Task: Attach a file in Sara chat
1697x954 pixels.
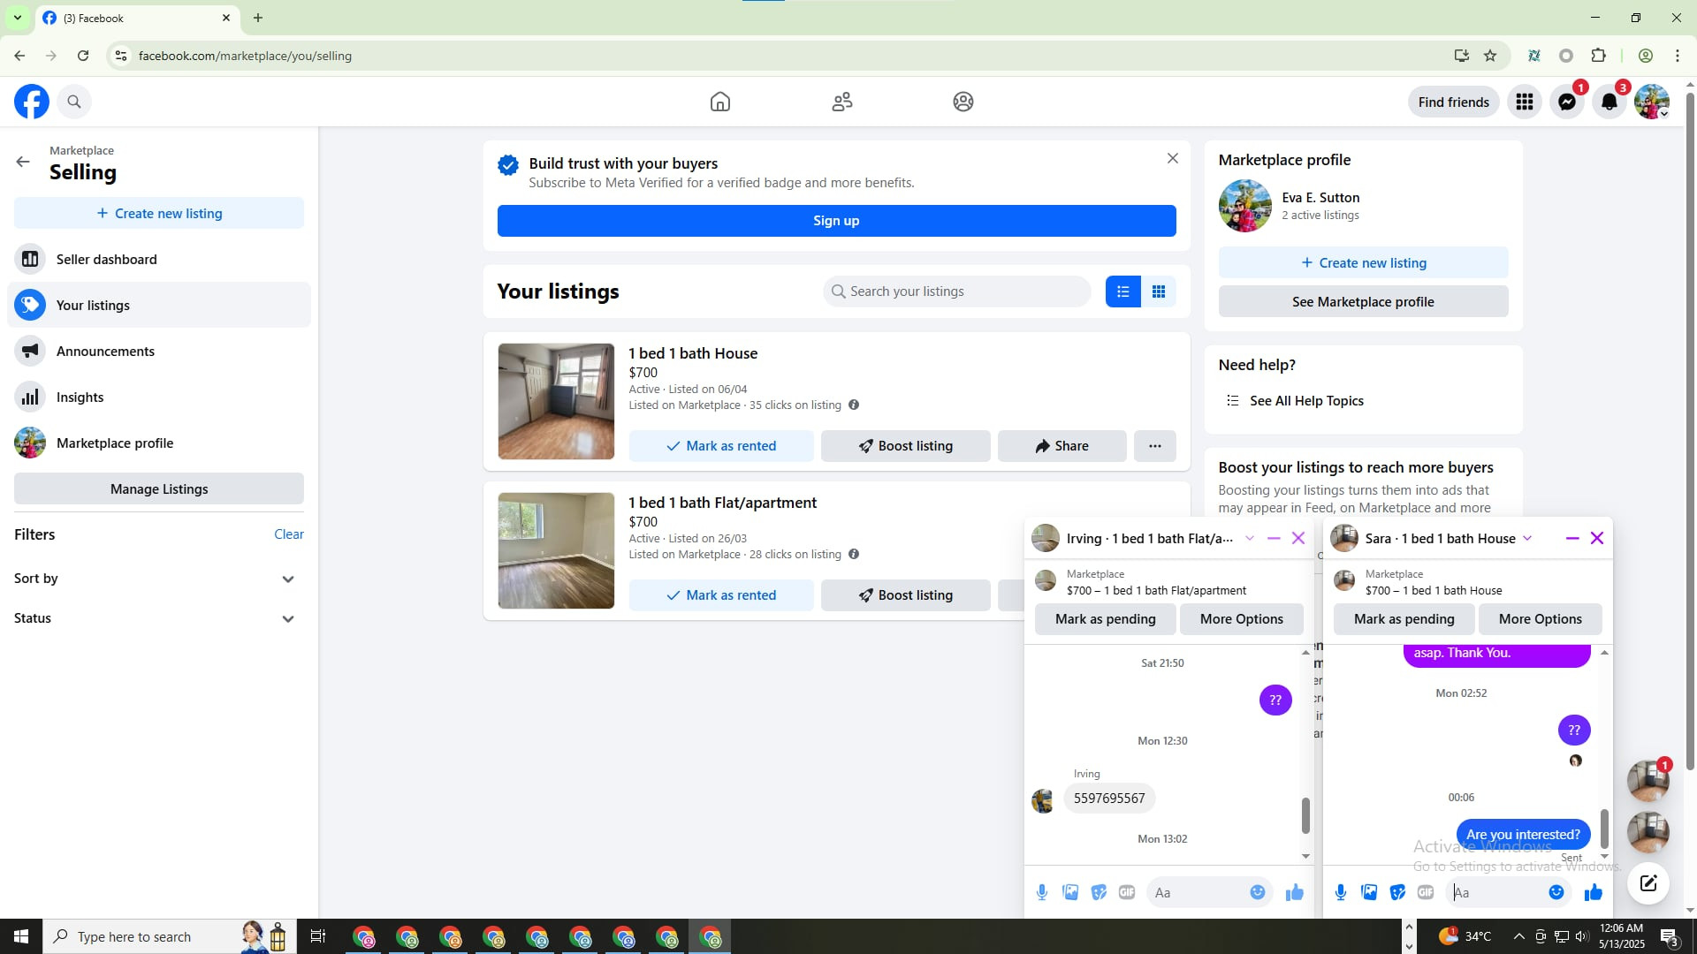Action: (1369, 893)
